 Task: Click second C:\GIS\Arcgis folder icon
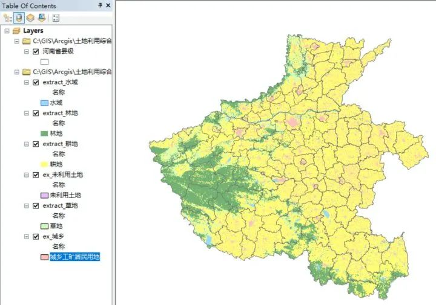click(26, 72)
